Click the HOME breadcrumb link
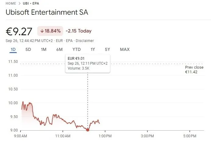The height and width of the screenshot is (141, 211). pyautogui.click(x=11, y=3)
